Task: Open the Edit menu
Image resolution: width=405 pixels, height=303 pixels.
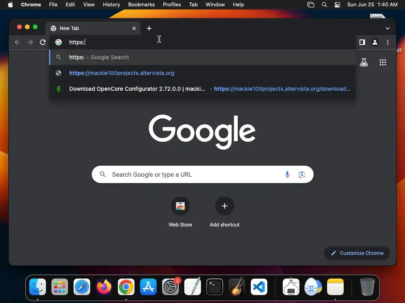Action: coord(70,5)
